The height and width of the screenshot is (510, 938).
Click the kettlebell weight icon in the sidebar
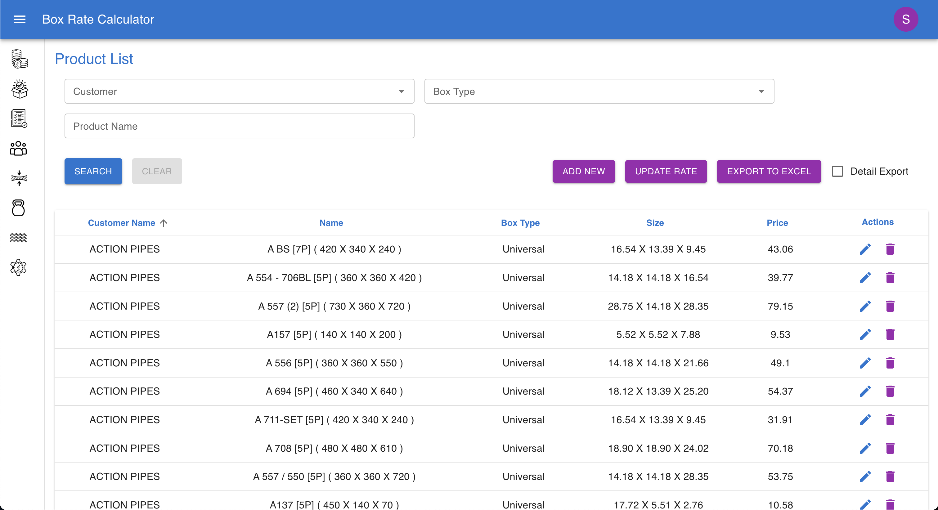(18, 208)
